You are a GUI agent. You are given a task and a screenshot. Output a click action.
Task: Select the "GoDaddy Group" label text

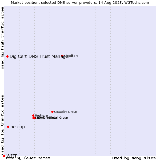click(65, 112)
